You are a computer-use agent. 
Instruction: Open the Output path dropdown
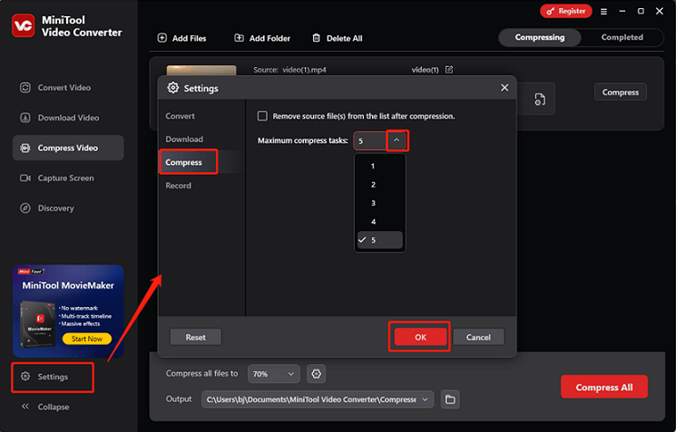coord(318,399)
